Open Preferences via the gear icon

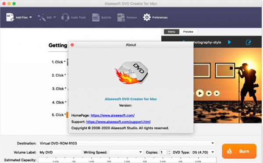pyautogui.click(x=147, y=17)
